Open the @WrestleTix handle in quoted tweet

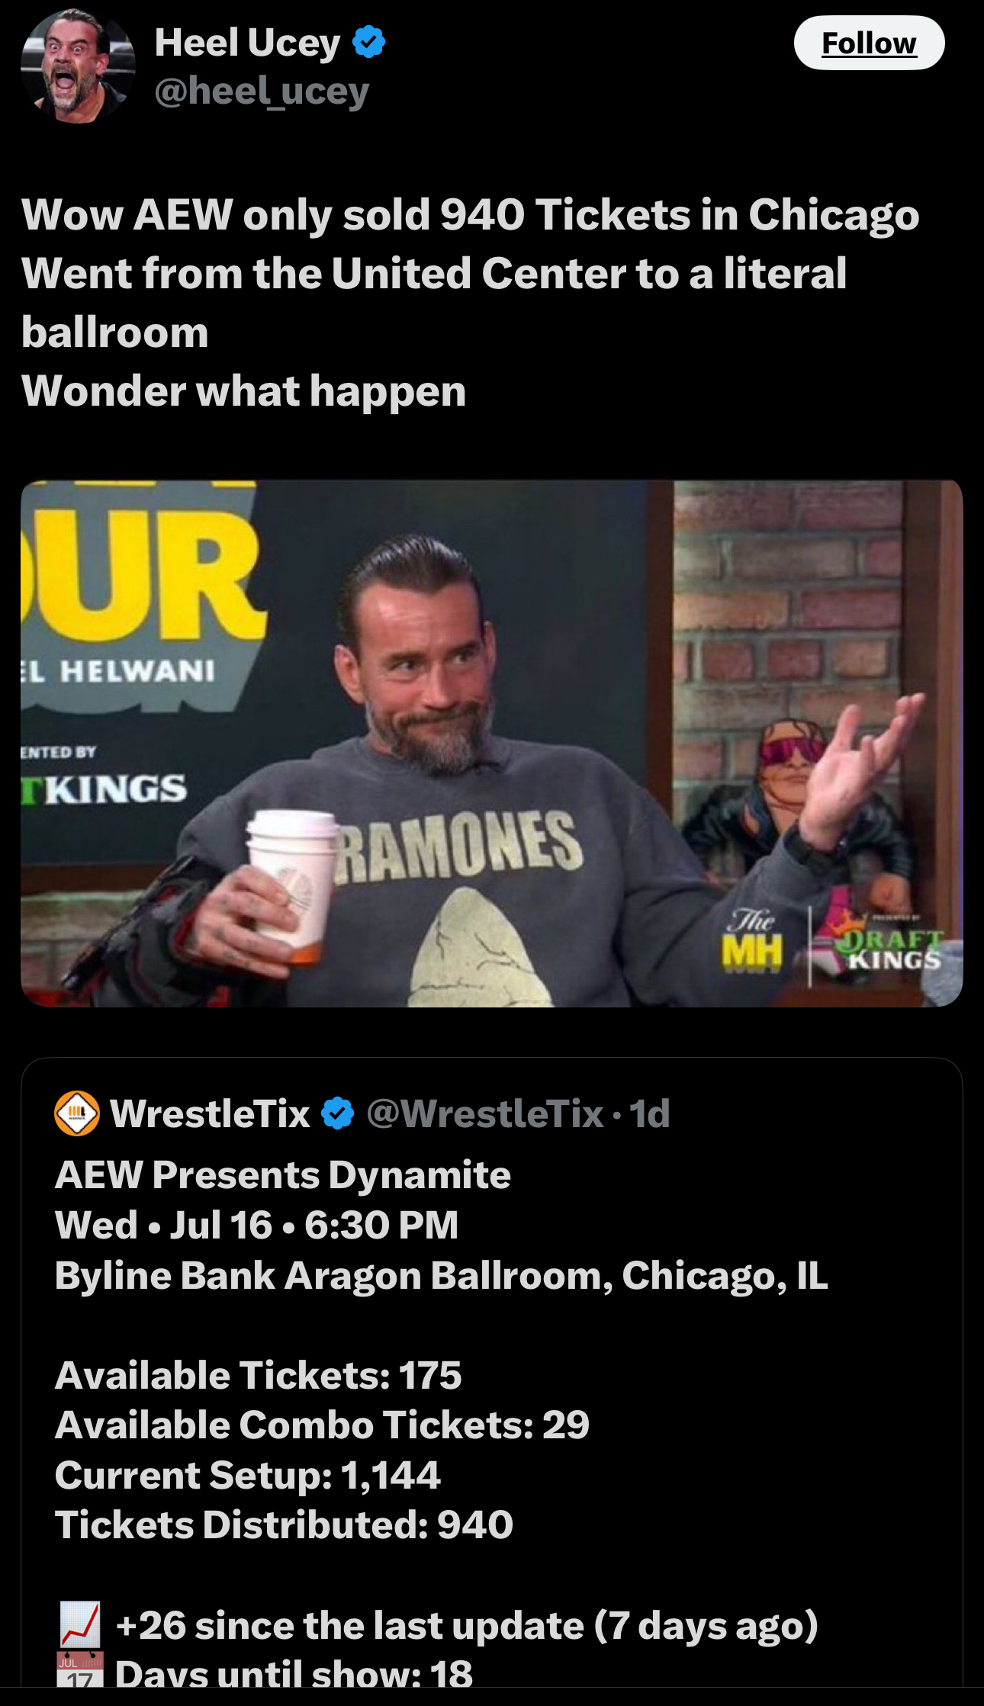tap(485, 1113)
